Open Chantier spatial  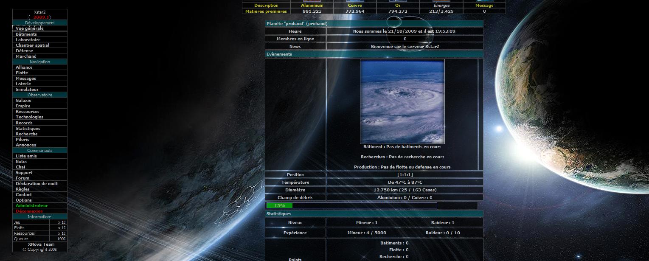(x=32, y=45)
